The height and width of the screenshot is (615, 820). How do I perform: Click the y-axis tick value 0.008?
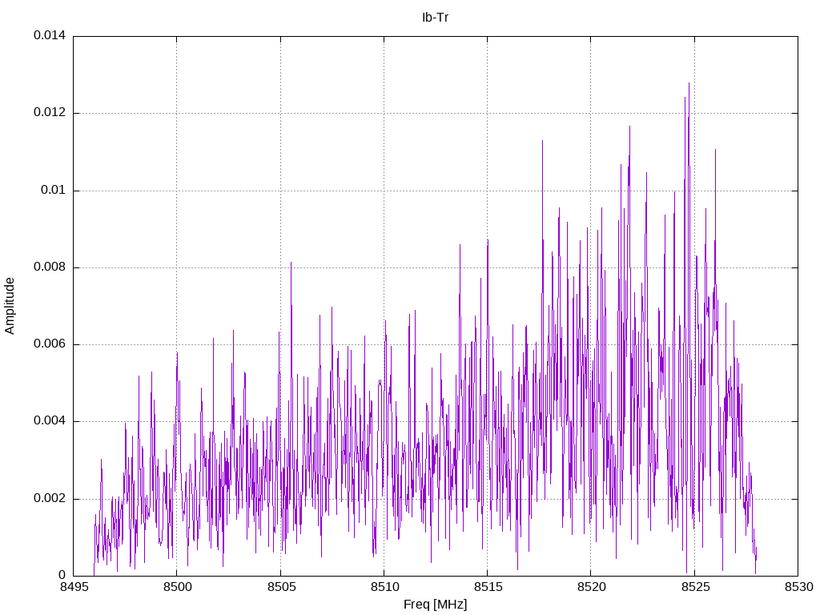pos(50,267)
